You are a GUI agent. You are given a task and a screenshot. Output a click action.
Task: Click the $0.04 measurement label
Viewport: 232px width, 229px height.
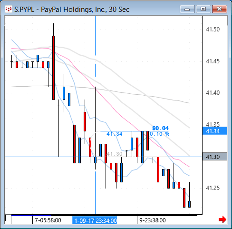tap(160, 128)
